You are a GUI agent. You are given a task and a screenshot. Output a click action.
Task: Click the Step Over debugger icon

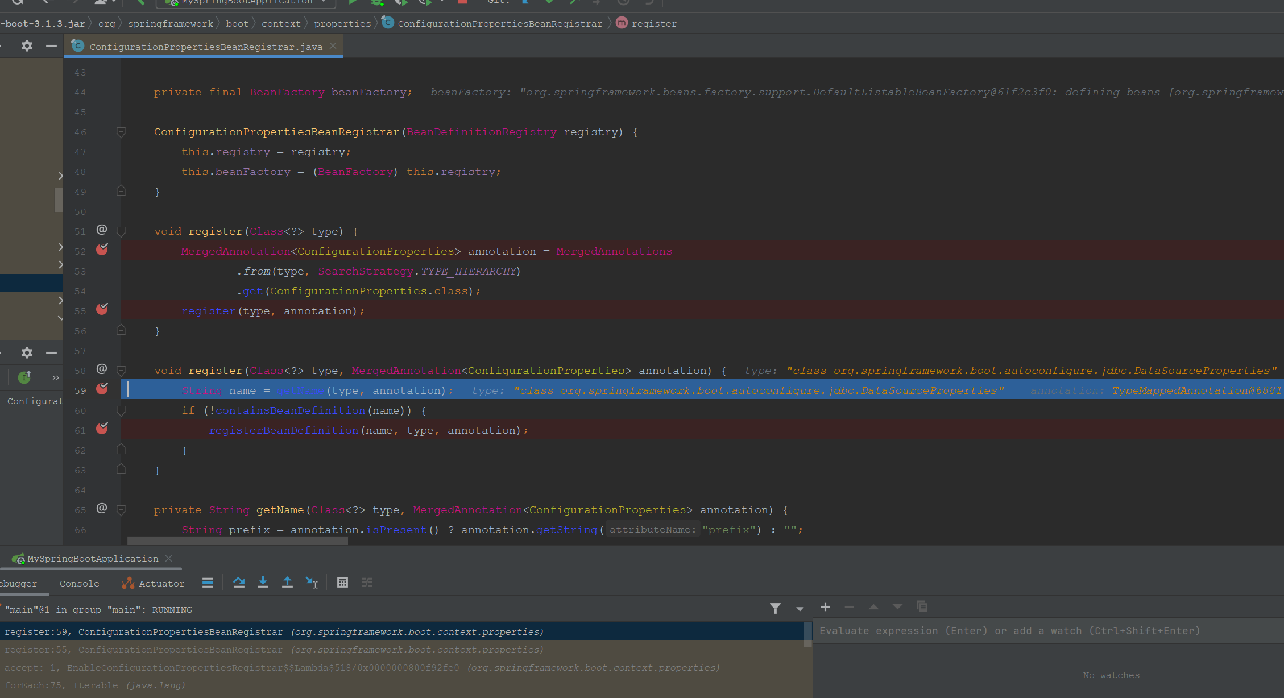click(239, 583)
